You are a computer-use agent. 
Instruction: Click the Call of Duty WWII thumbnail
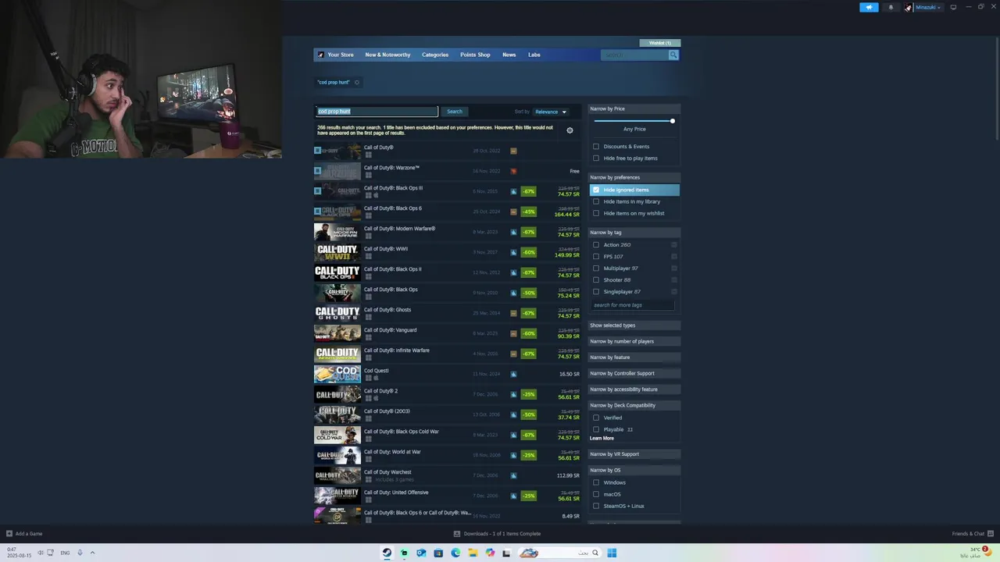point(337,252)
